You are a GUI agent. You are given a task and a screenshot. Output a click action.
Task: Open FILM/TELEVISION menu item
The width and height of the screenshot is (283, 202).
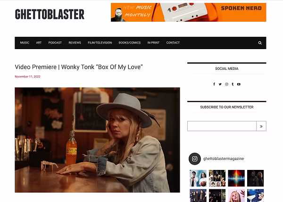click(x=100, y=42)
